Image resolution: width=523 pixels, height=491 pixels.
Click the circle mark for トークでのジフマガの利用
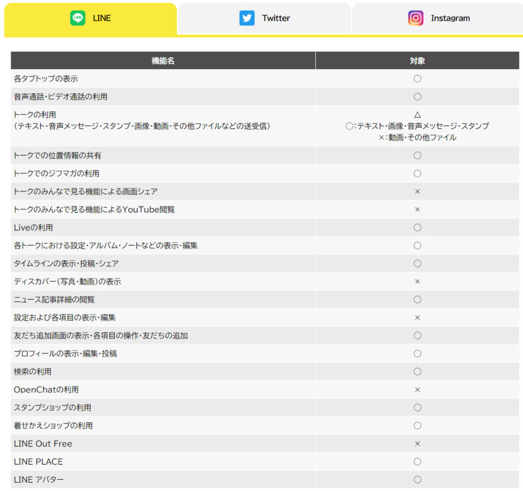[417, 174]
